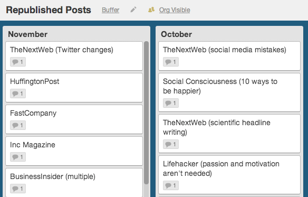The image size is (308, 197).
Task: Click the Republished Posts board title
Action: pyautogui.click(x=49, y=10)
